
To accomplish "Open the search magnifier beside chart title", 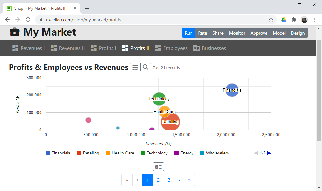I will pos(146,67).
